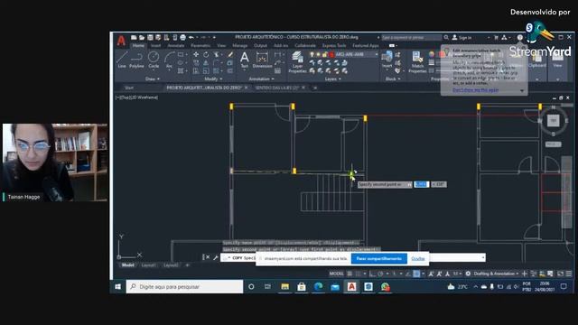Open Drafting & Annotation workspace dropdown

pos(496,274)
